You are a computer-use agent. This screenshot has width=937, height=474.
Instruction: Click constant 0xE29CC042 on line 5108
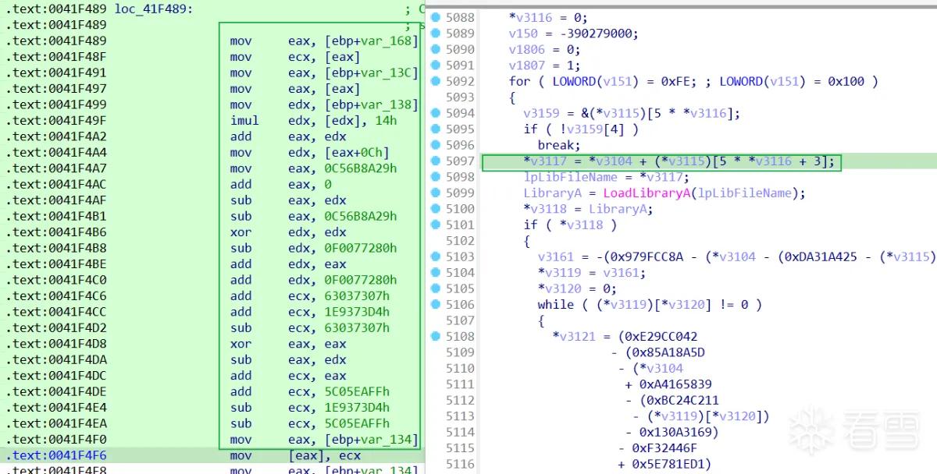point(661,336)
